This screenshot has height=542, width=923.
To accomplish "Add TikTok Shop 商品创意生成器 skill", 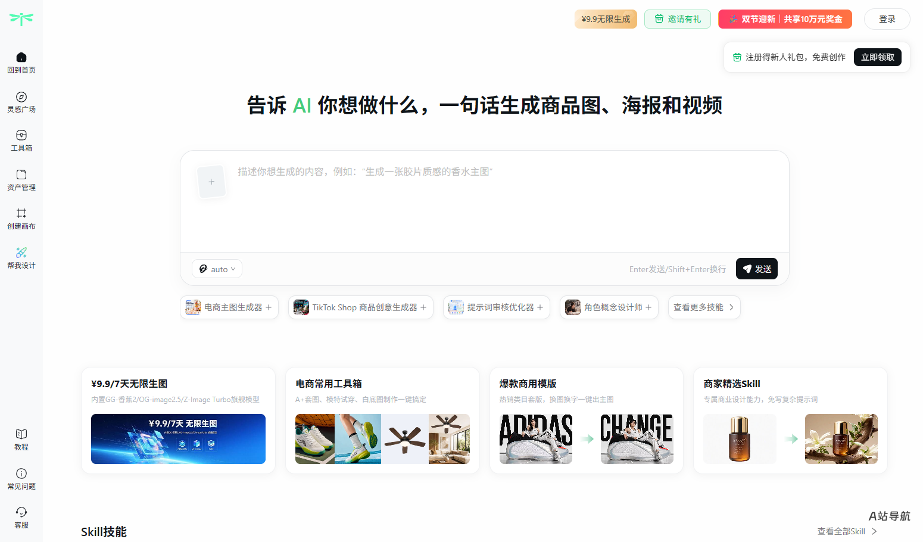I will tap(361, 307).
